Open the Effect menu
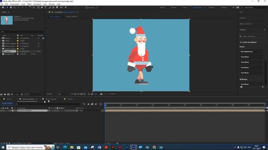This screenshot has width=268, height=150. (29, 4)
